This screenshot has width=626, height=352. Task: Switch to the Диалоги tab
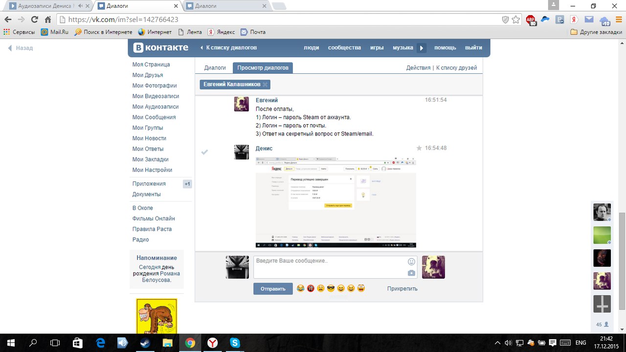click(x=215, y=67)
